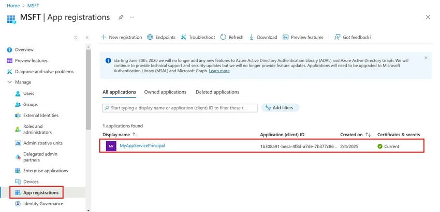Pin the App registrations blade
Viewport: 440px width, 212px height.
pyautogui.click(x=121, y=18)
